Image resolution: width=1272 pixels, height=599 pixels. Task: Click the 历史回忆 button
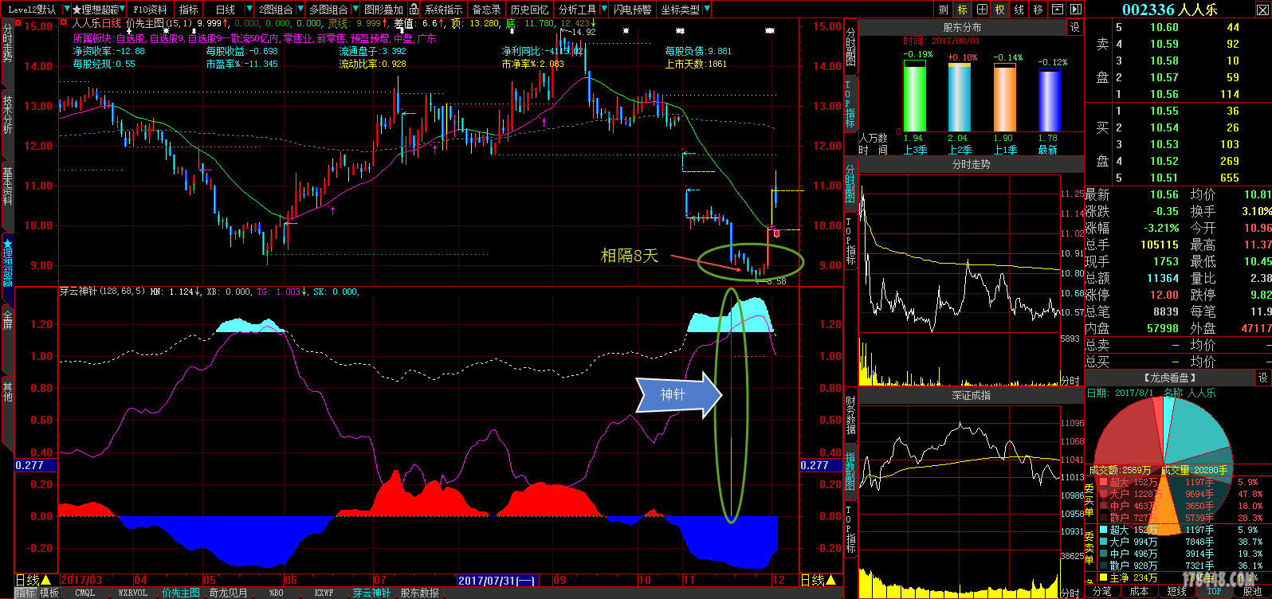coord(529,10)
